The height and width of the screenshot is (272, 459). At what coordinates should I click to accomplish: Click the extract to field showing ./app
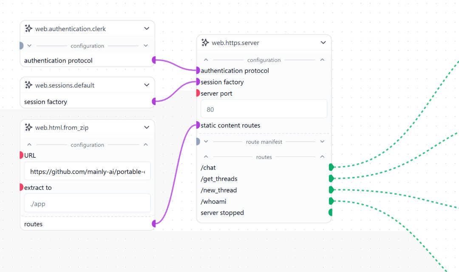point(87,204)
